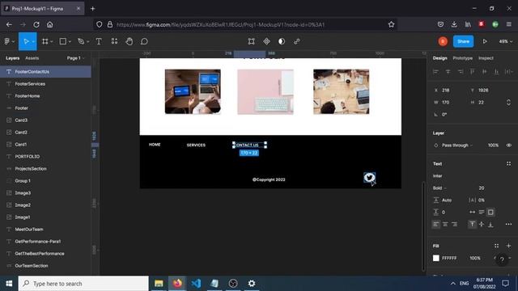Viewport: 518px width, 291px height.
Task: Click Align left icon in Design panel
Action: point(435,72)
